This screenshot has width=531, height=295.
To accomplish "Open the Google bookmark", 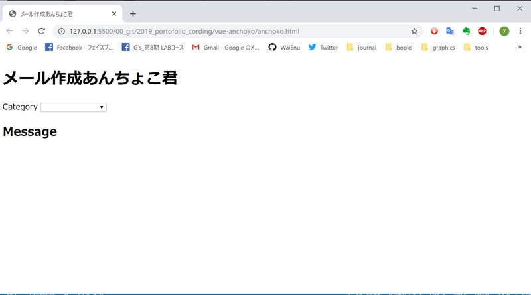I will click(21, 48).
